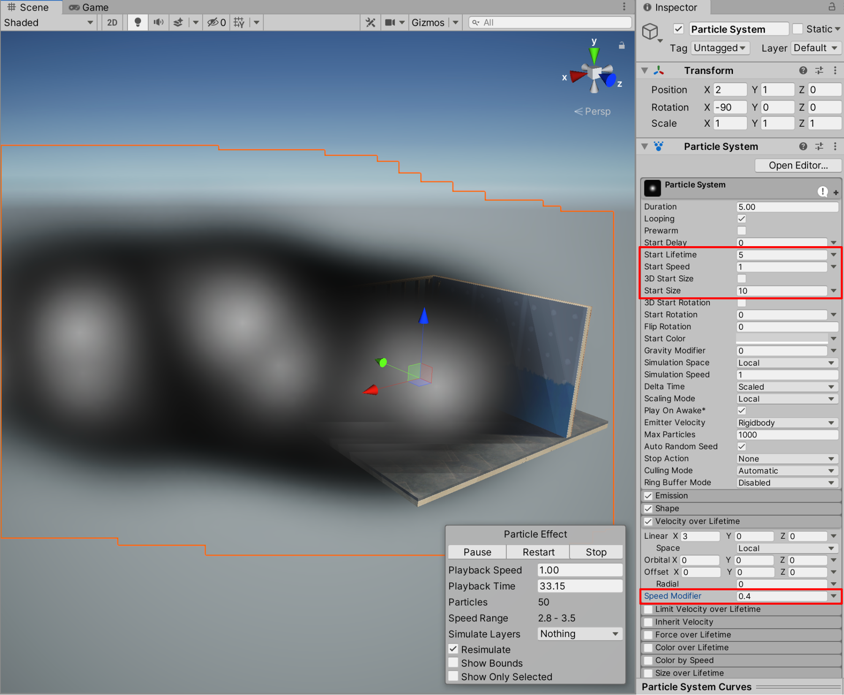Enable the Prewarm checkbox
Image resolution: width=844 pixels, height=695 pixels.
[741, 231]
